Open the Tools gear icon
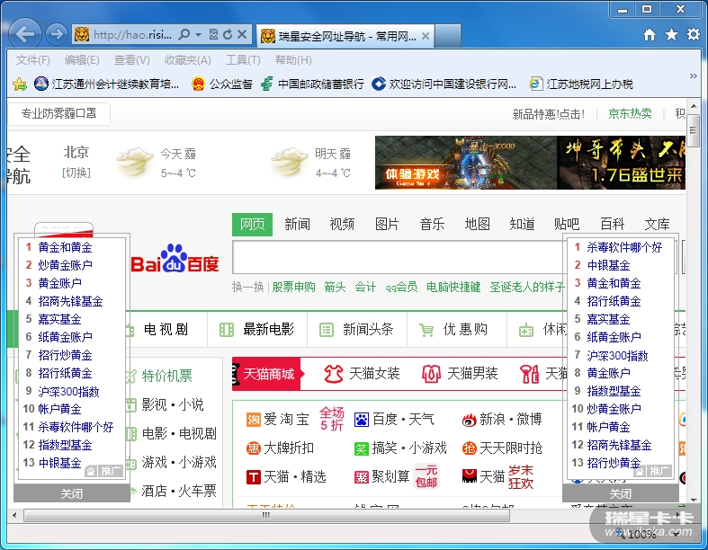This screenshot has height=550, width=708. coord(694,35)
